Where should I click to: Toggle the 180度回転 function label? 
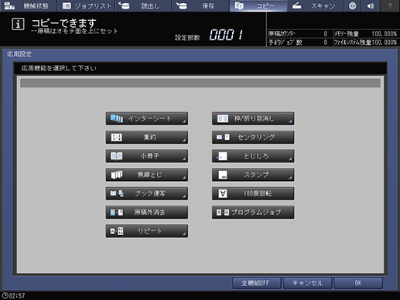pyautogui.click(x=258, y=193)
